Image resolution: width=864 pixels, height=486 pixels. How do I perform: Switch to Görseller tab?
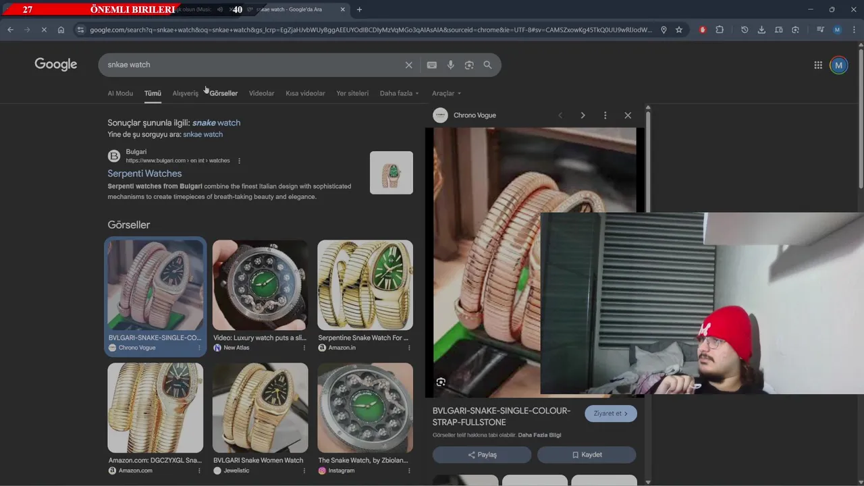pyautogui.click(x=223, y=93)
